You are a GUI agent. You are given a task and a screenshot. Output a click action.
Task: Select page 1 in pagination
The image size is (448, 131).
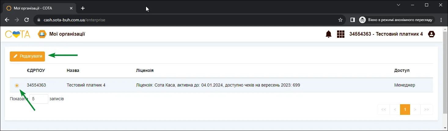coord(405,109)
